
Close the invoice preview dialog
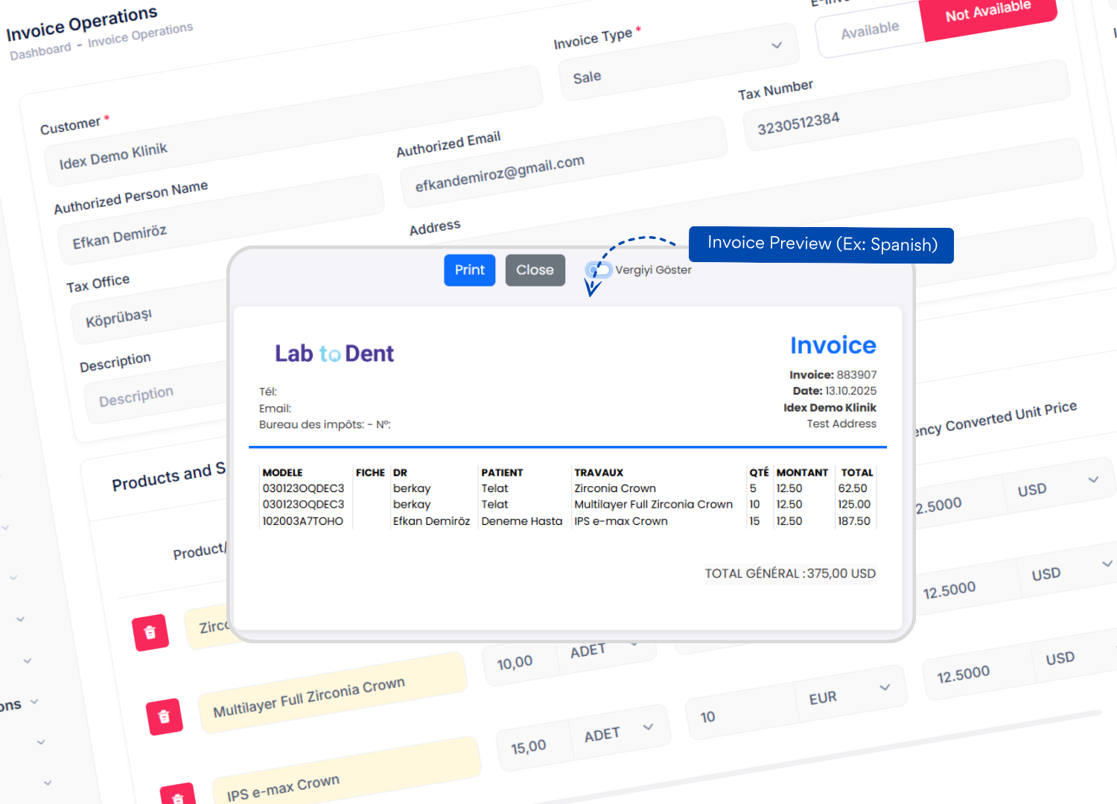tap(535, 270)
